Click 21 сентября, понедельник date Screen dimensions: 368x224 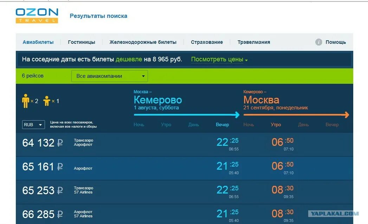[276, 108]
